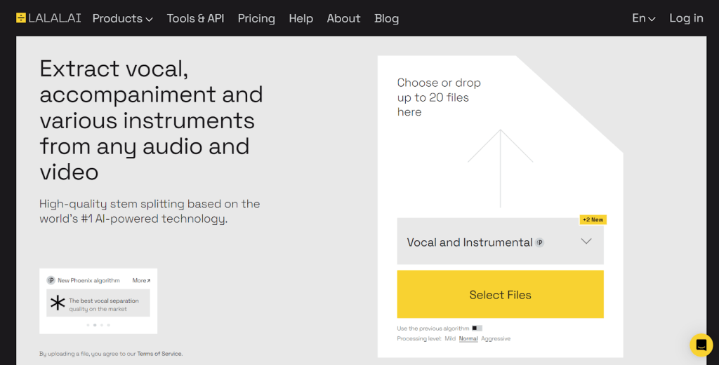Image resolution: width=719 pixels, height=365 pixels.
Task: Open the Pricing page
Action: tap(256, 19)
